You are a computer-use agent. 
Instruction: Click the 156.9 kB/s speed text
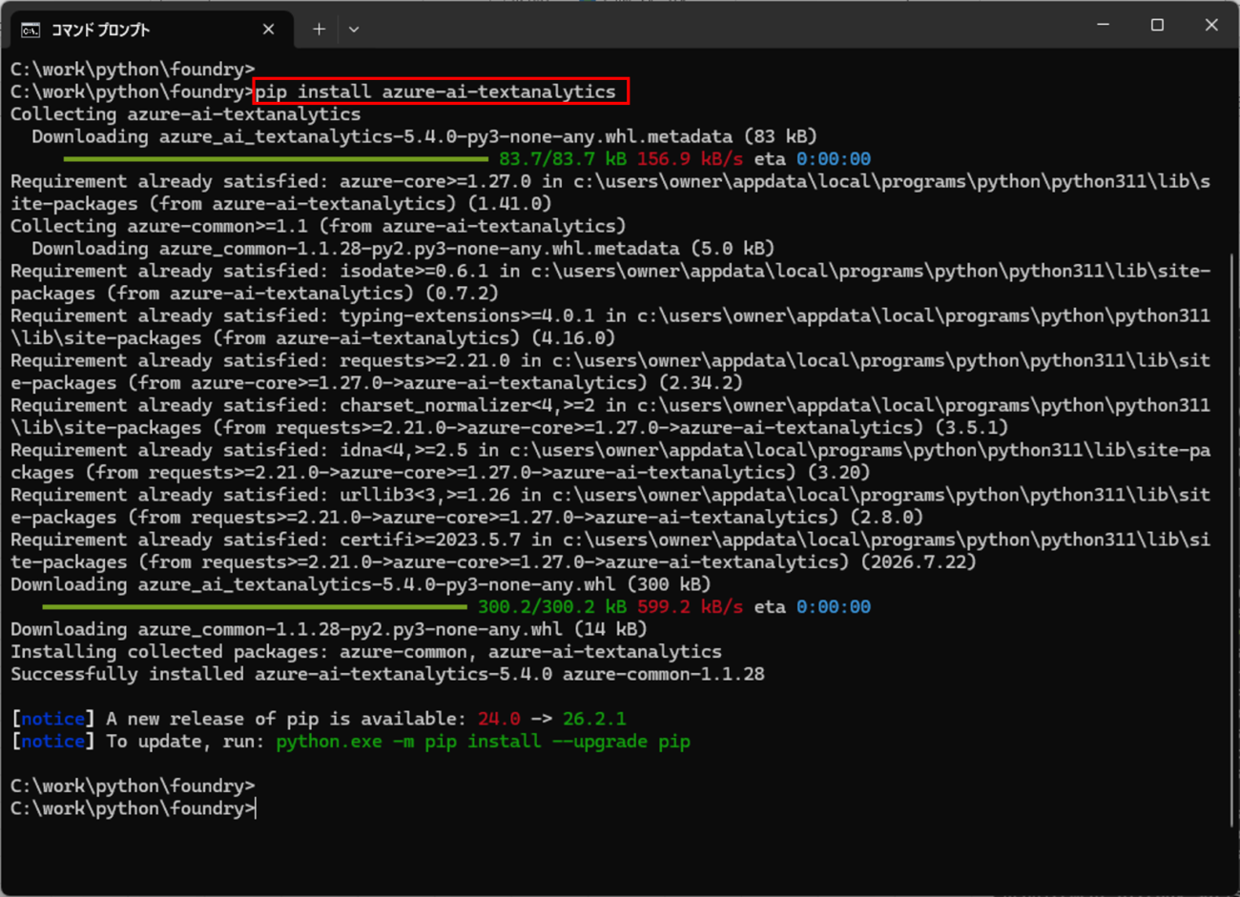tap(690, 159)
